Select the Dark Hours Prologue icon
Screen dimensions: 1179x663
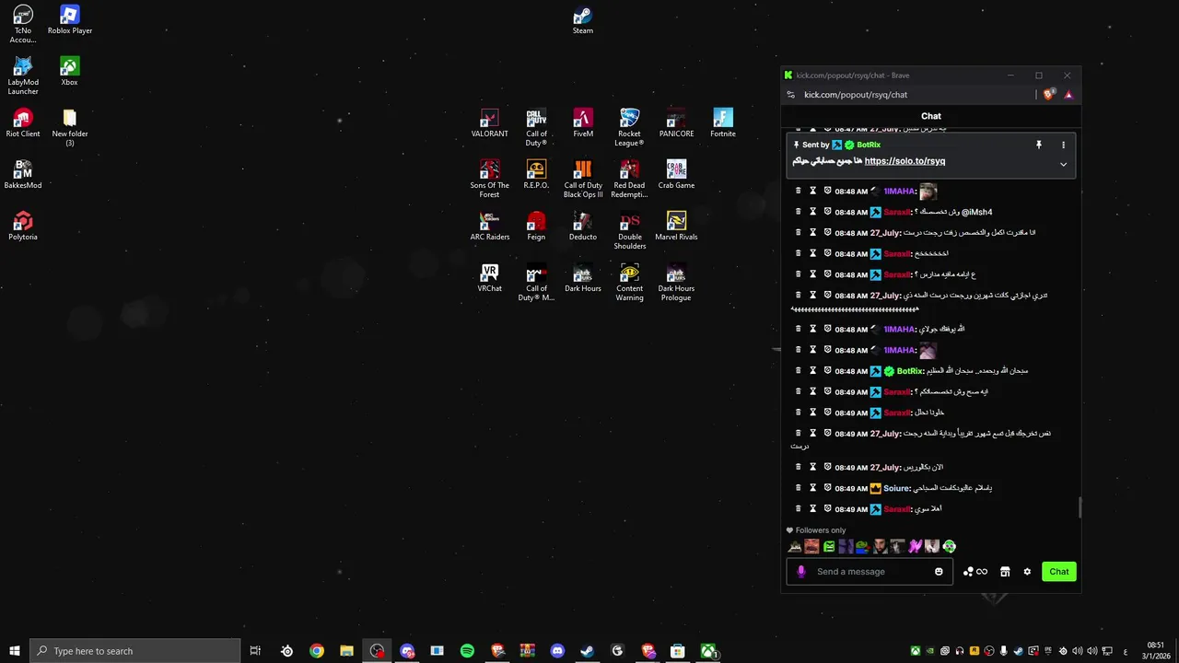pyautogui.click(x=676, y=282)
